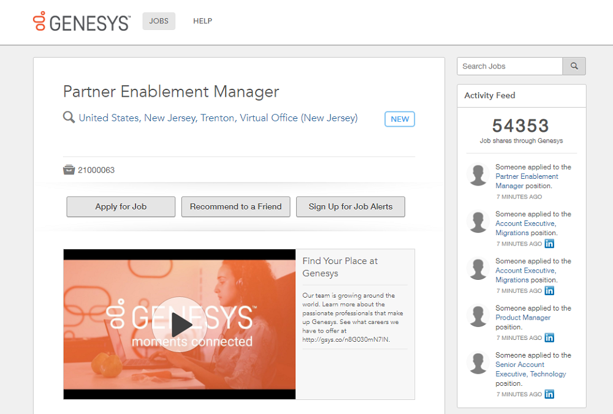Open the Product Manager link in Activity Feed
Viewport: 613px width, 414px height.
523,317
